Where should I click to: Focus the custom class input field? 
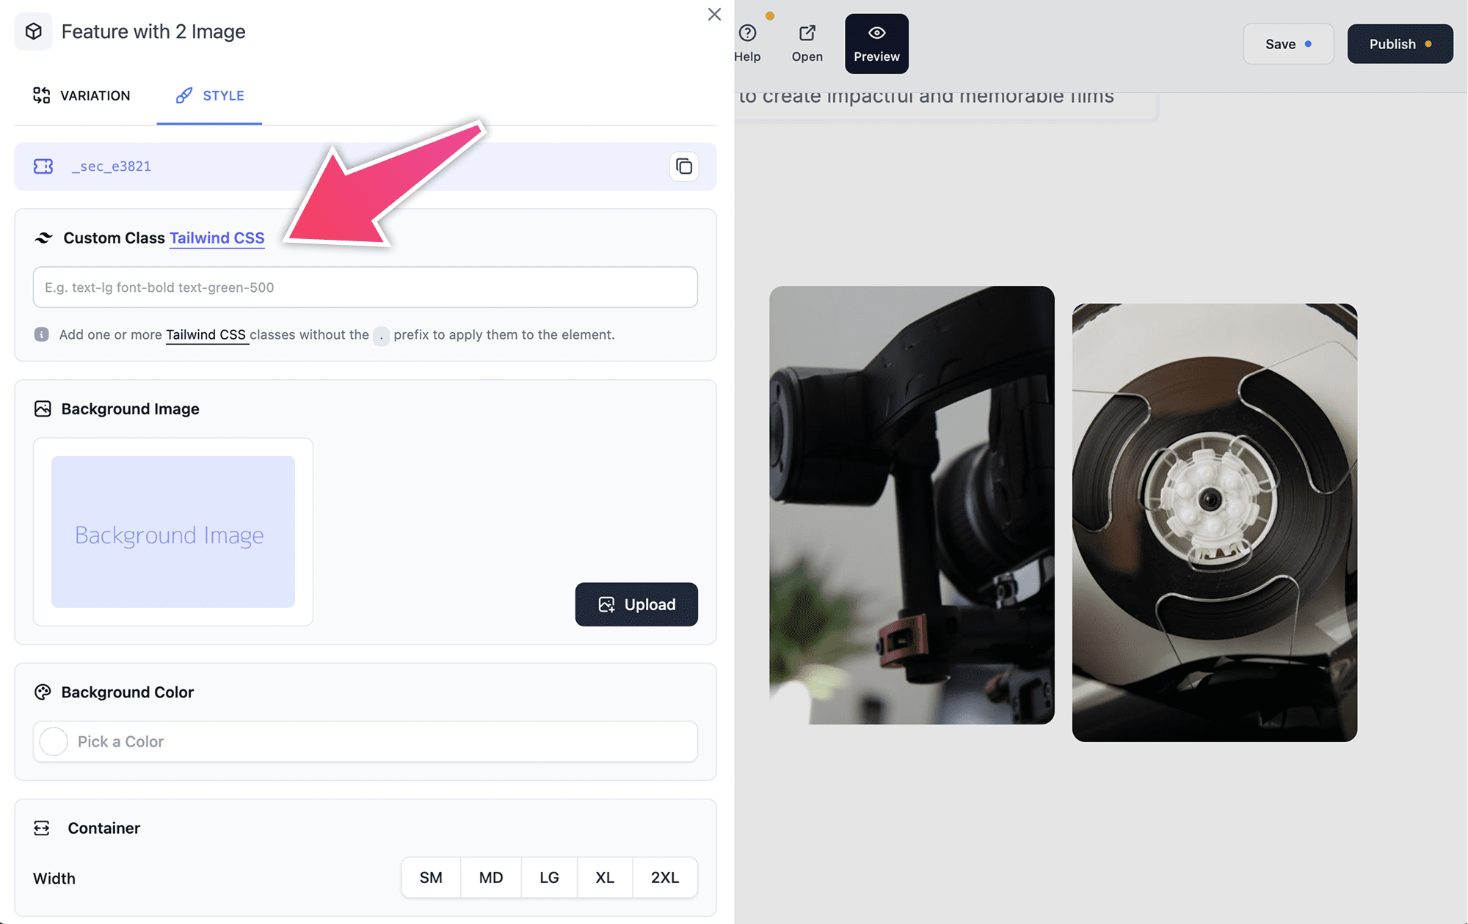(366, 287)
